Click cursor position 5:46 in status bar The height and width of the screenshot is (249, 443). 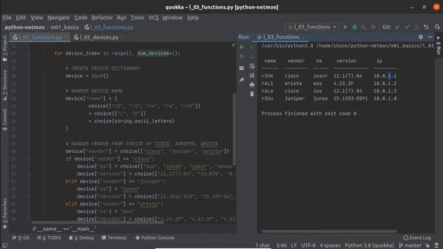coord(282,246)
